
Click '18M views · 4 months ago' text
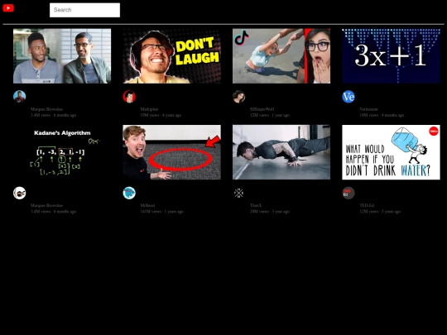[x=382, y=115]
